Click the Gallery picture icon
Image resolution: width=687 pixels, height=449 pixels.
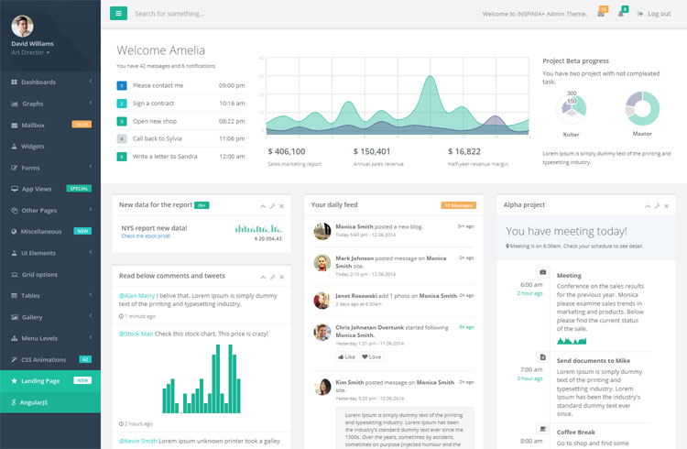15,317
